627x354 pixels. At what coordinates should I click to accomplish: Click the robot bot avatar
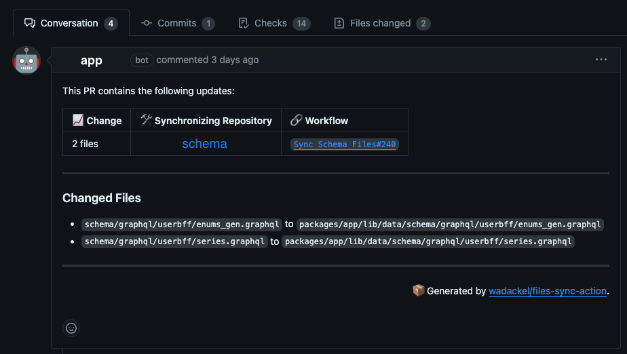(26, 60)
